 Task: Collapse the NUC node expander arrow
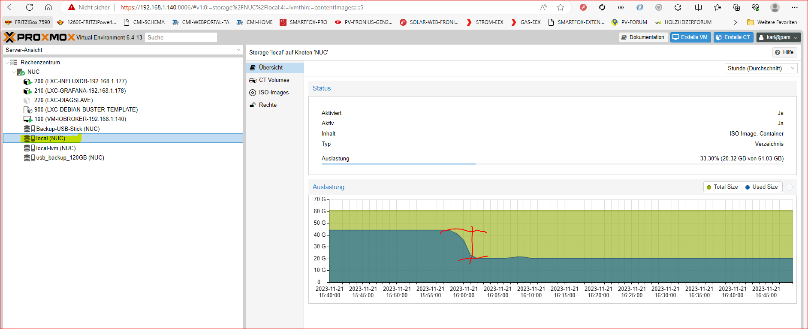14,72
